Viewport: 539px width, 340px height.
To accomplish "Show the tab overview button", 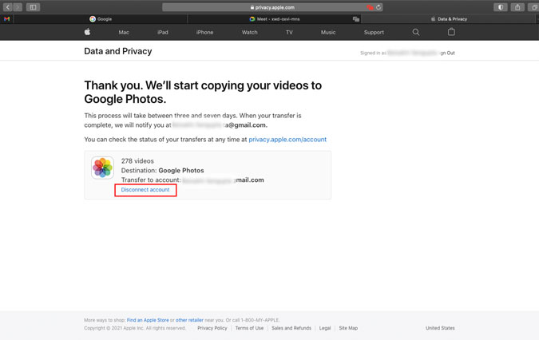I will pyautogui.click(x=534, y=7).
